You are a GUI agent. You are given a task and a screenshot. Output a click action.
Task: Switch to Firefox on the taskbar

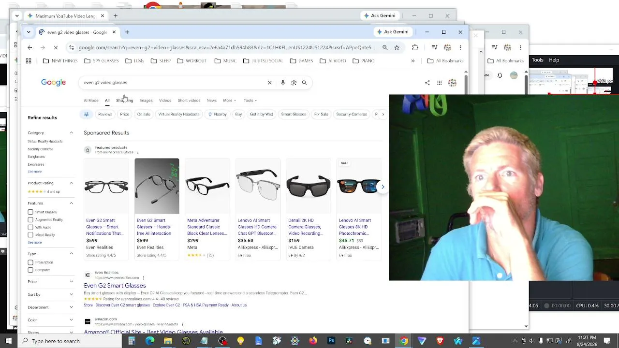[x=313, y=341]
